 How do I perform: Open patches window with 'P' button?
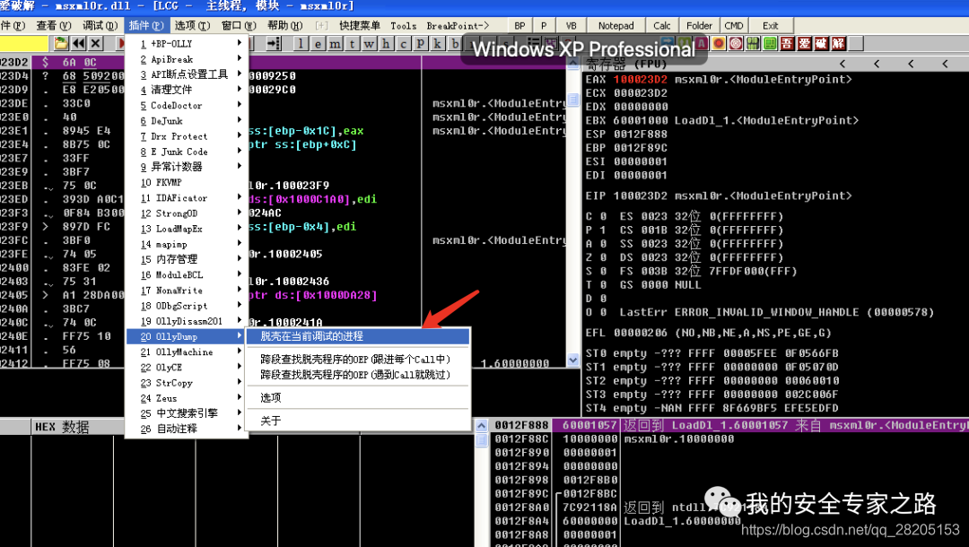click(x=420, y=43)
